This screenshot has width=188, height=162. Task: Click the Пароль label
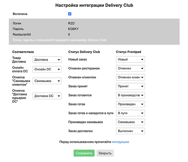click(x=18, y=29)
